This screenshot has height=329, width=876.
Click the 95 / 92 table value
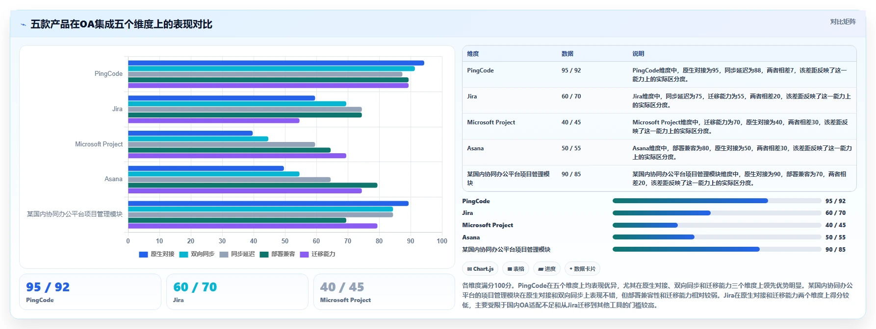pos(571,70)
